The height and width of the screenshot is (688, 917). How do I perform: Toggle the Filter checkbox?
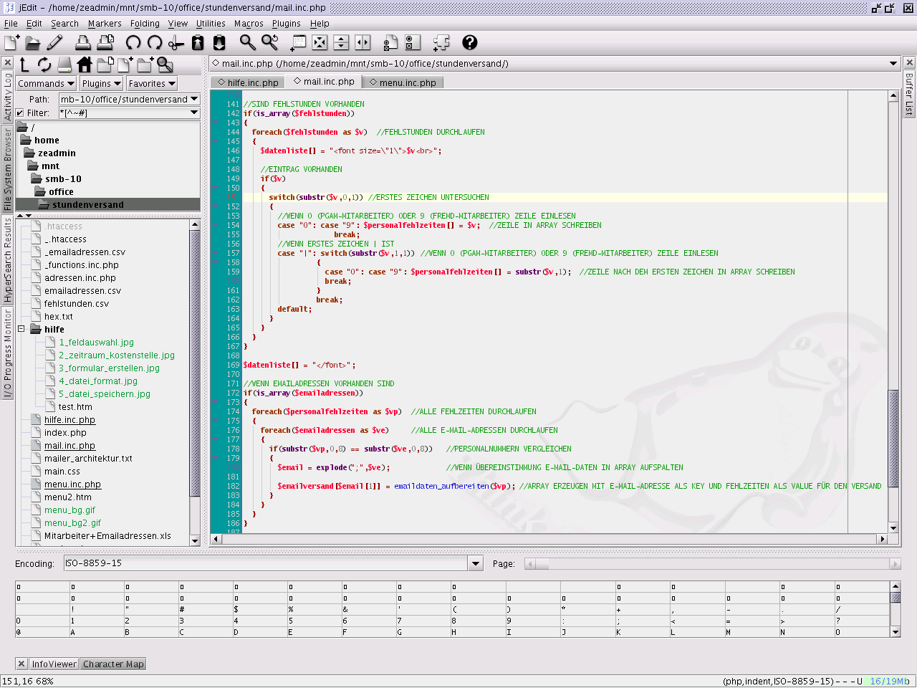pos(20,113)
